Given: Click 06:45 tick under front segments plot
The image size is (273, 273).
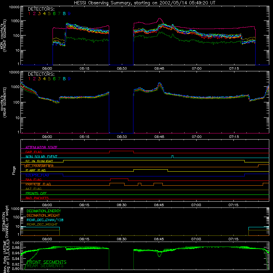Looking at the screenshot, I should (x=159, y=69).
